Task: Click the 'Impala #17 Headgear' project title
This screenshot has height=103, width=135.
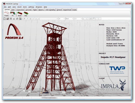Action: click(x=113, y=57)
